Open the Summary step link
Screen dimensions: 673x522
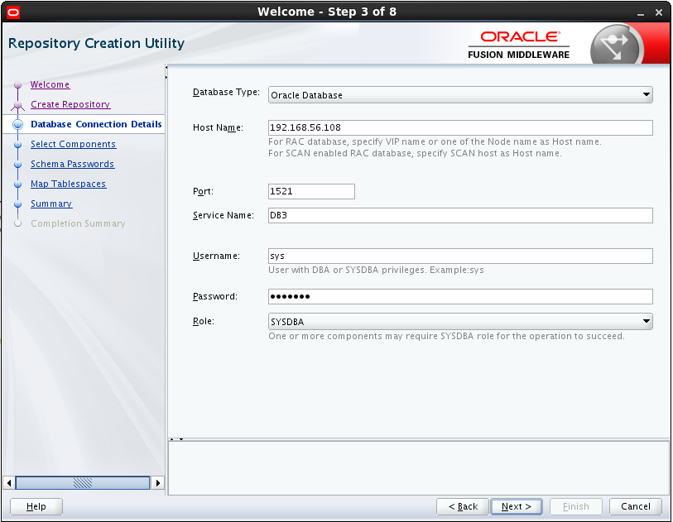pos(51,204)
